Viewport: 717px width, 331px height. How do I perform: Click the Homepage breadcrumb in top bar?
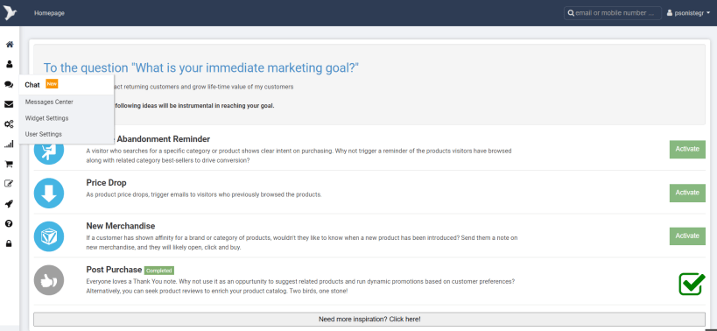pos(49,13)
